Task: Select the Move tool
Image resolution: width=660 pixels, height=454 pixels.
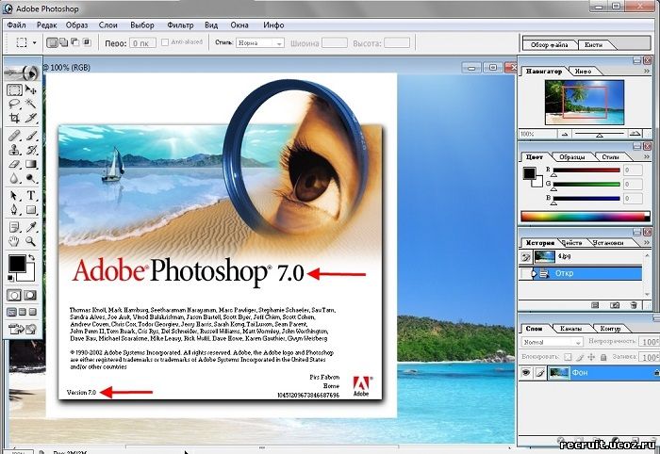Action: (31, 89)
